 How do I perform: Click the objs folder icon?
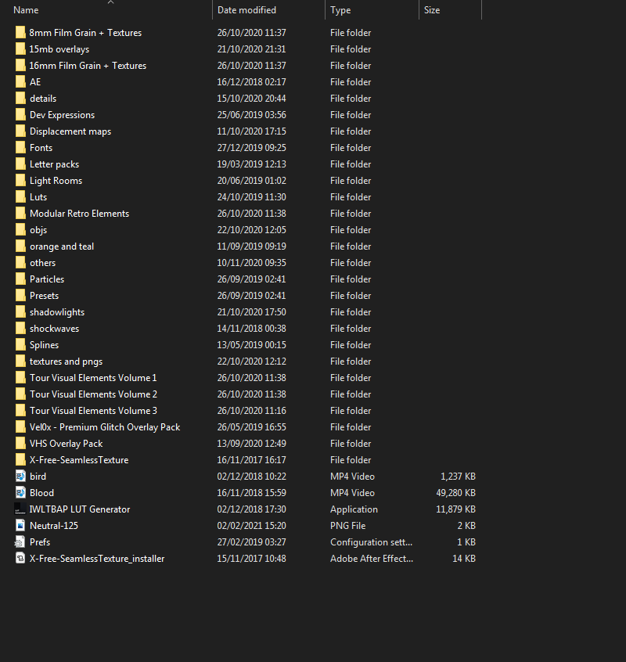[x=20, y=230]
